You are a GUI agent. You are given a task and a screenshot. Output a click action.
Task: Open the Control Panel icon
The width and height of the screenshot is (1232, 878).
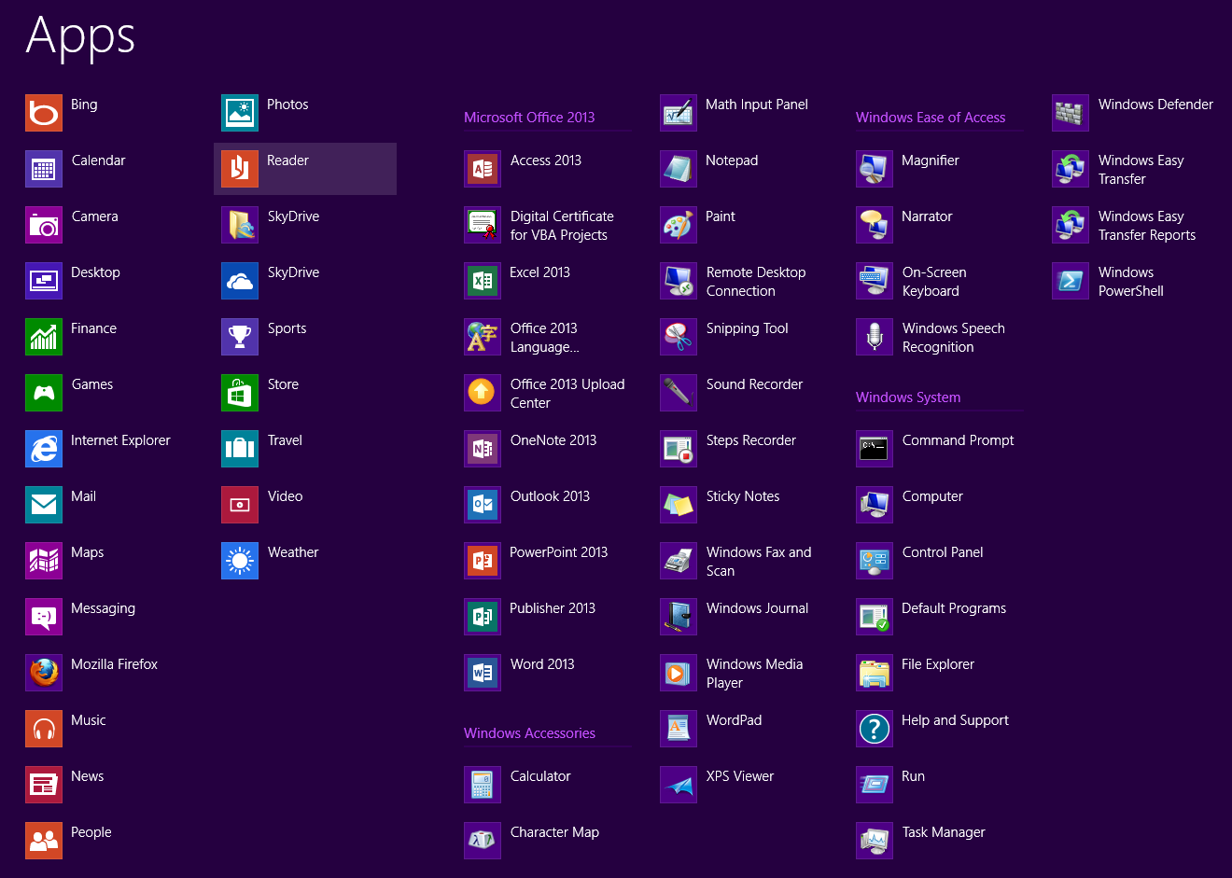(x=875, y=561)
